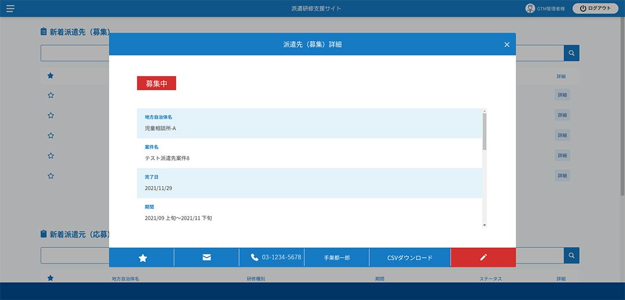Click the 手巣都一郎 contact button
The width and height of the screenshot is (625, 300).
coord(337,258)
